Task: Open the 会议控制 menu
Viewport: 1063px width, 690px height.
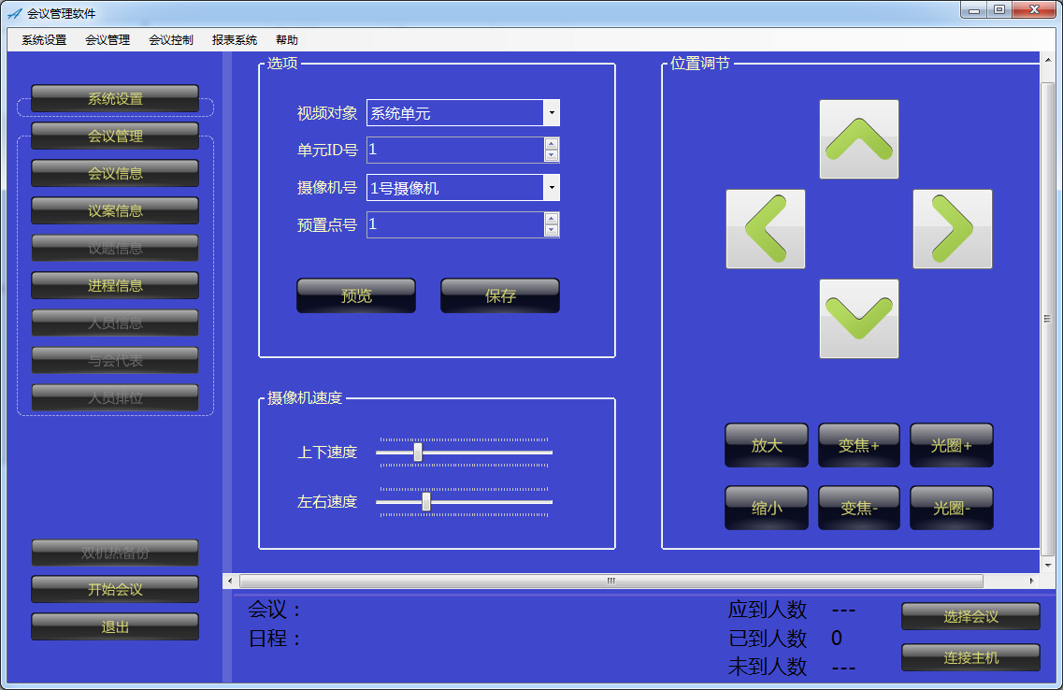Action: pos(171,40)
